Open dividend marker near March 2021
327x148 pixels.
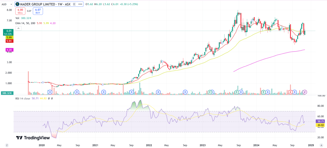click(x=104, y=92)
